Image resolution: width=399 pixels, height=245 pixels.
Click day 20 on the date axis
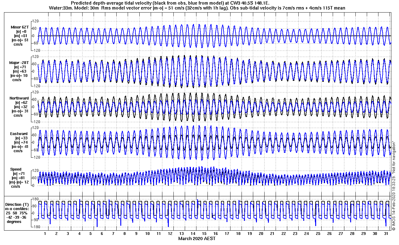pos(261,234)
